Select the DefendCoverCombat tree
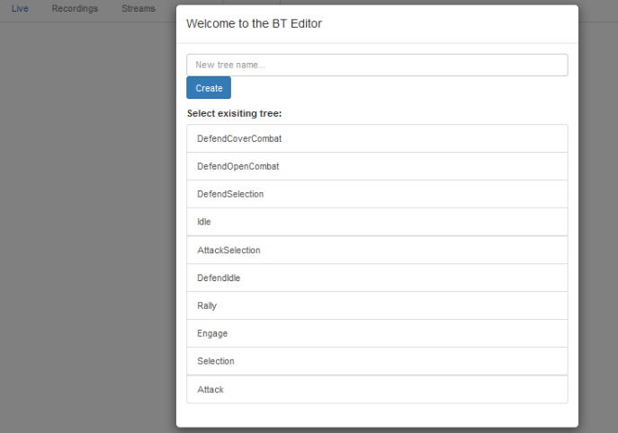 pos(377,138)
